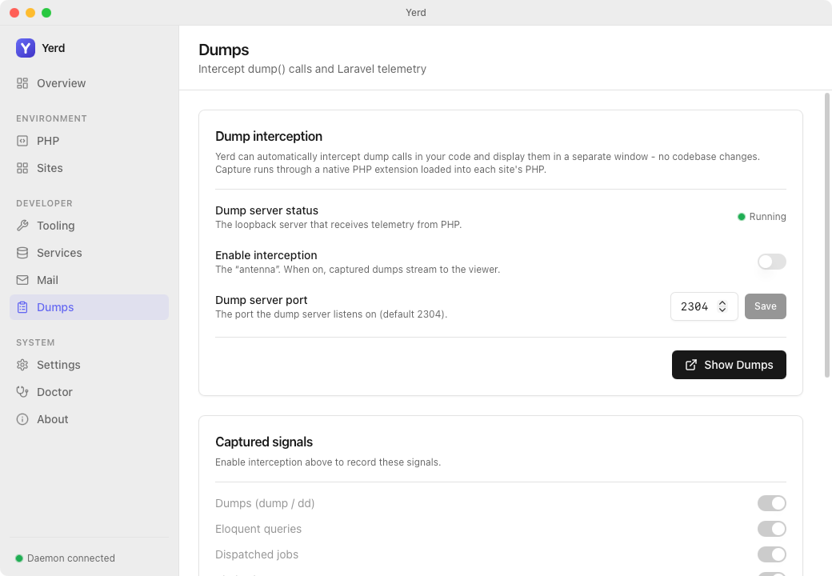Viewport: 832px width, 576px height.
Task: Toggle the Dispatched jobs switch
Action: (771, 554)
